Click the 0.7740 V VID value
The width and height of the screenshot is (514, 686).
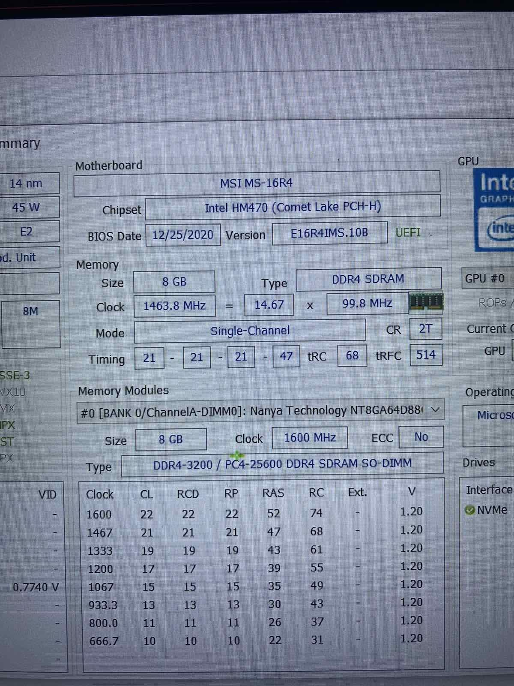36,587
